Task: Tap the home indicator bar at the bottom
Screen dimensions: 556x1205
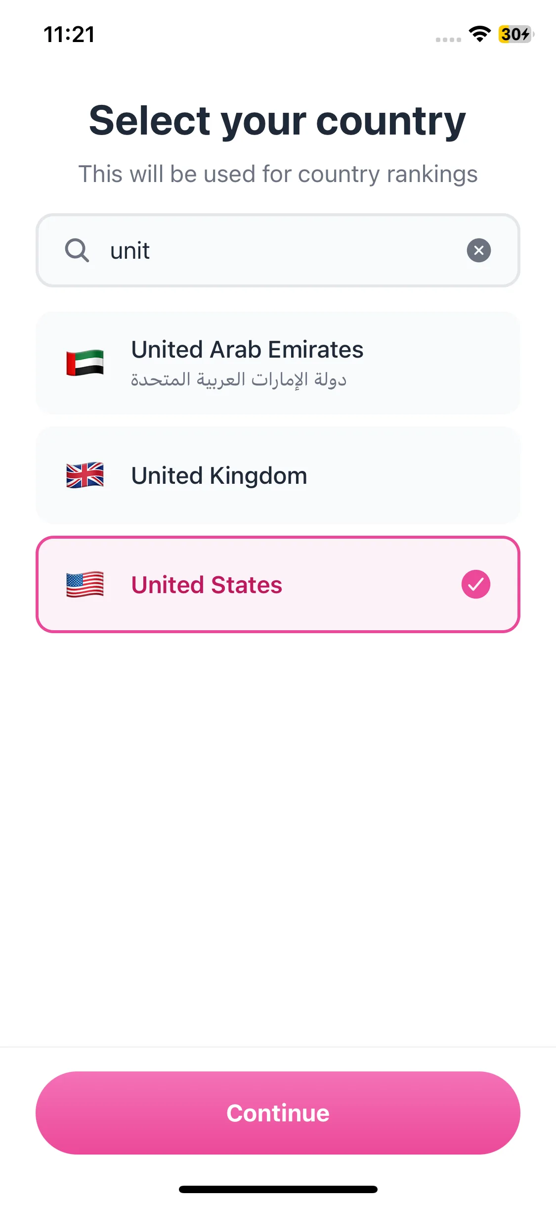Action: point(278,1189)
